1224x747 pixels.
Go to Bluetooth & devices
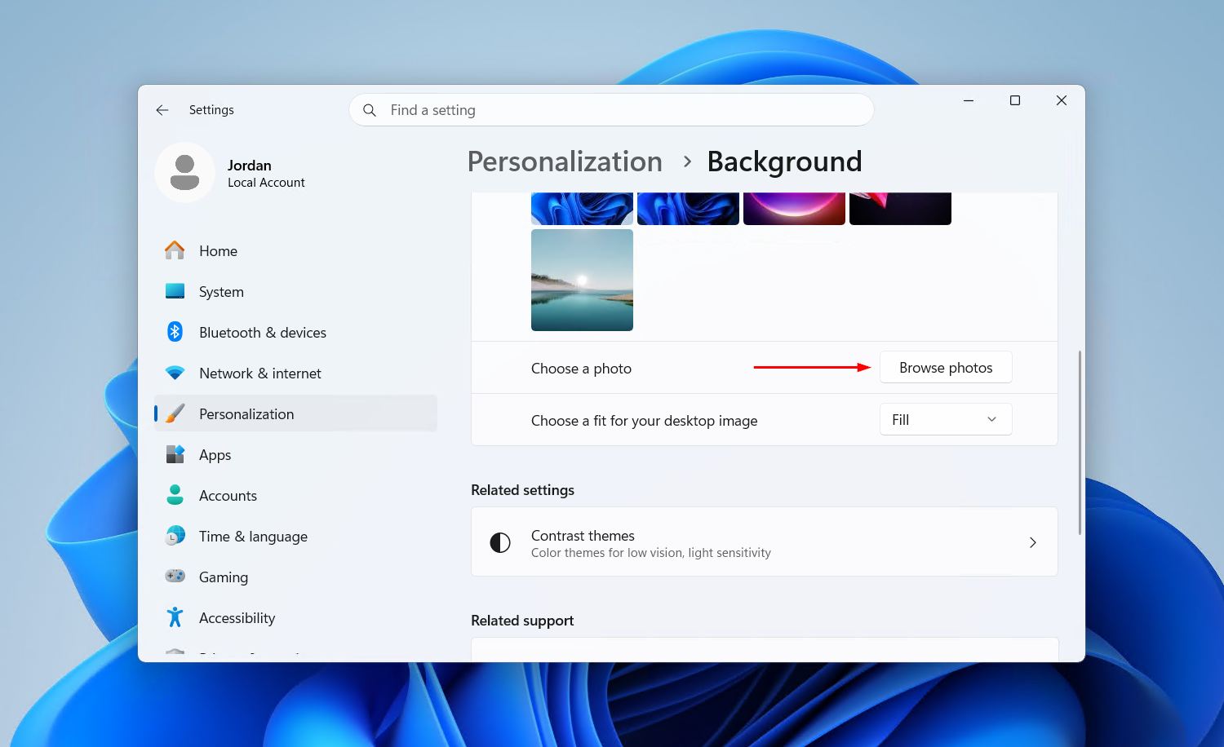tap(295, 332)
